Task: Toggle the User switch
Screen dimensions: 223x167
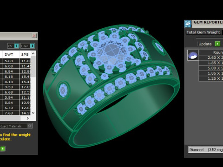Action: pos(32,46)
